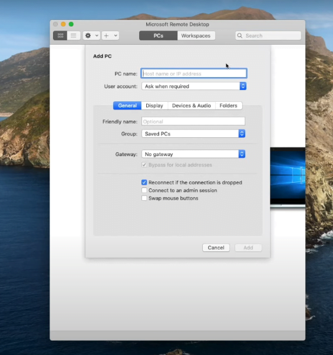Viewport: 333px width, 355px height.
Task: Uncheck Reconnect if the connection is dropped
Action: 144,183
